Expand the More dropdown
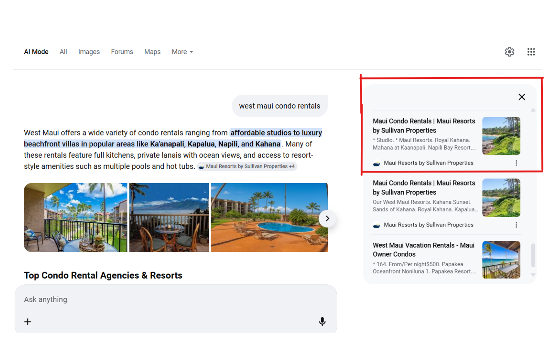Viewport: 557px width, 352px height. tap(182, 52)
